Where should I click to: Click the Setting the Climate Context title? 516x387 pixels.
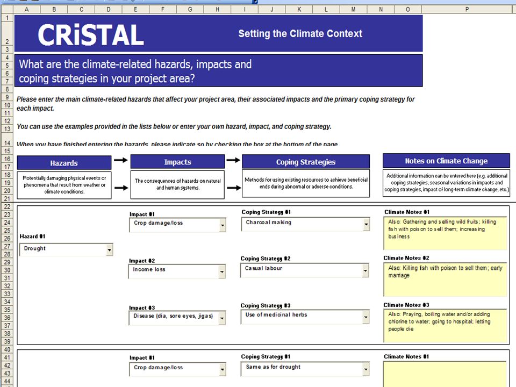(300, 33)
